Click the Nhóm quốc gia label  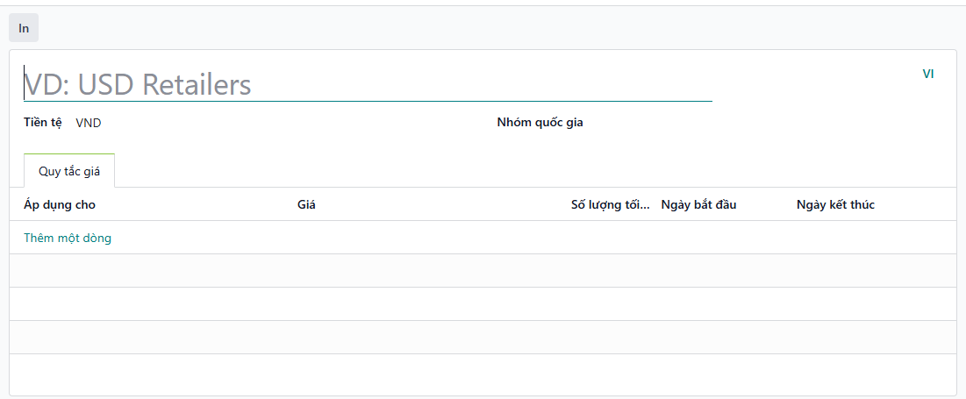pyautogui.click(x=540, y=122)
